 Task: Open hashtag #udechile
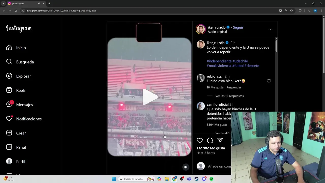(240, 61)
